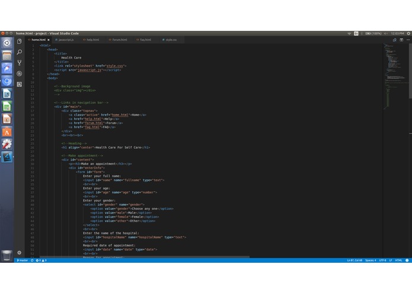Image resolution: width=412 pixels, height=293 pixels.
Task: Open the Trash in the launcher
Action: 7,255
